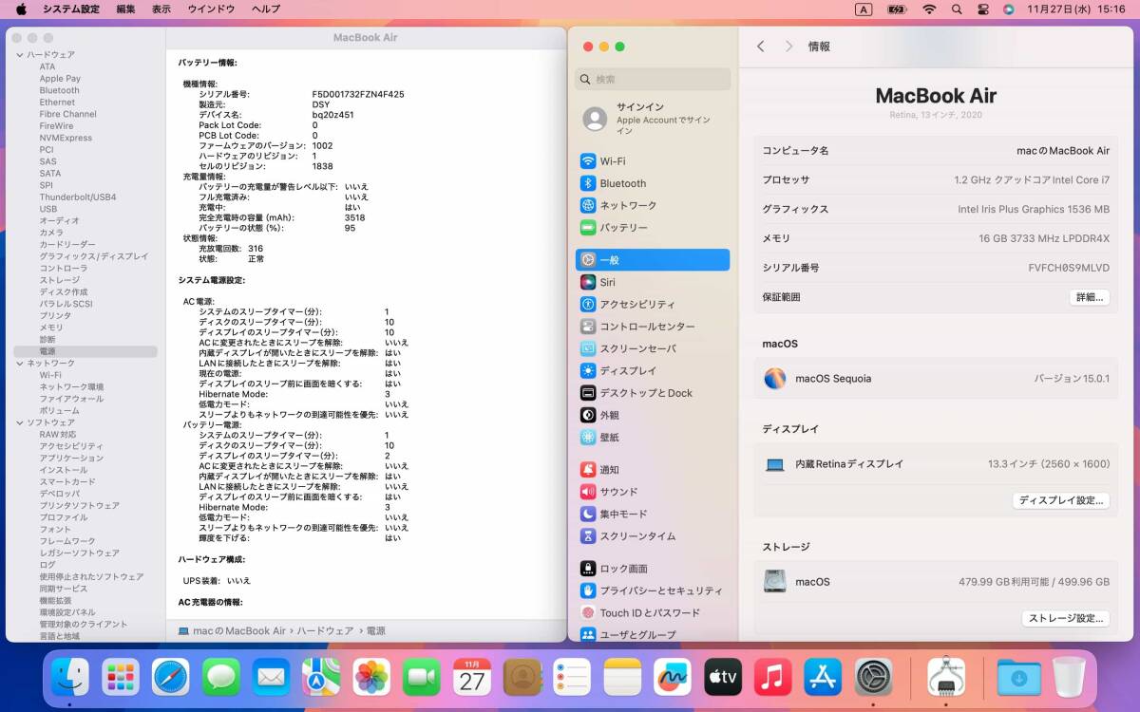Select アプリケーション in software list

point(71,458)
